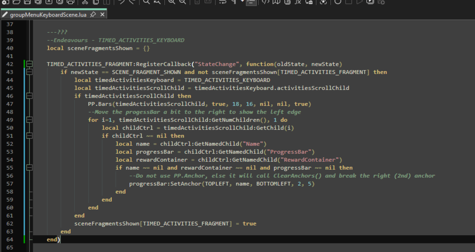
Task: Collapse the fold at line 42
Action: point(29,64)
